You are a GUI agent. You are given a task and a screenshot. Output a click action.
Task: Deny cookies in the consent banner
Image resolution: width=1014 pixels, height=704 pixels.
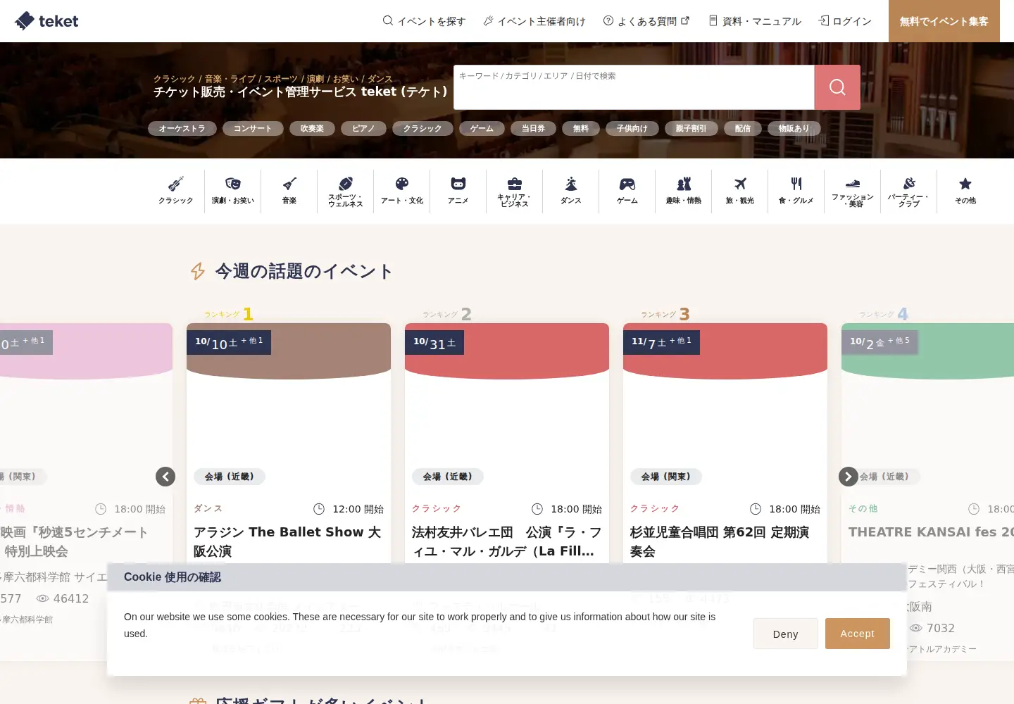pos(786,634)
